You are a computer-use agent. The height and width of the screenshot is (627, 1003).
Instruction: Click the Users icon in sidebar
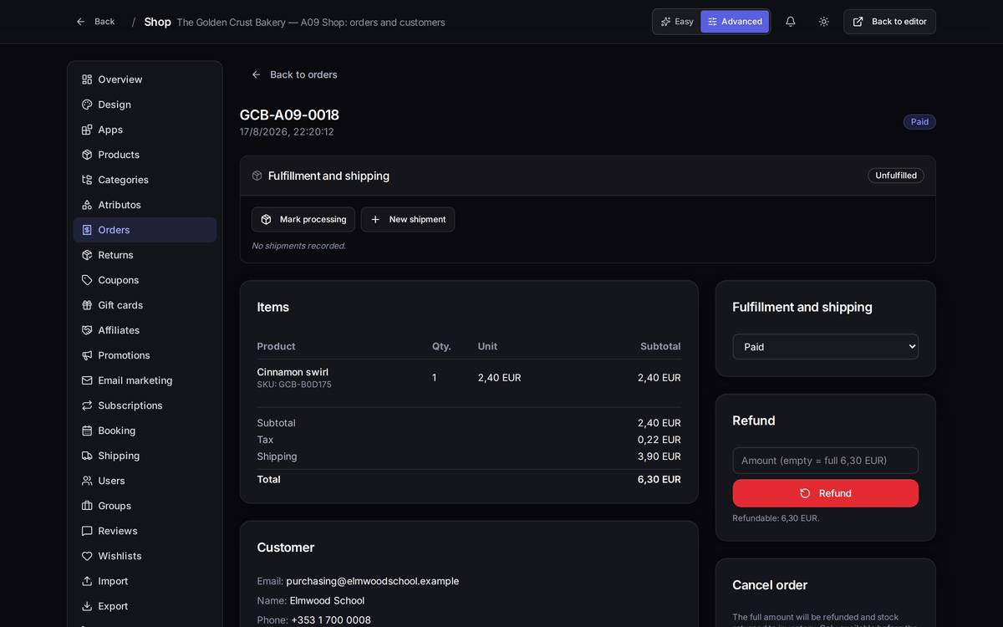click(87, 481)
